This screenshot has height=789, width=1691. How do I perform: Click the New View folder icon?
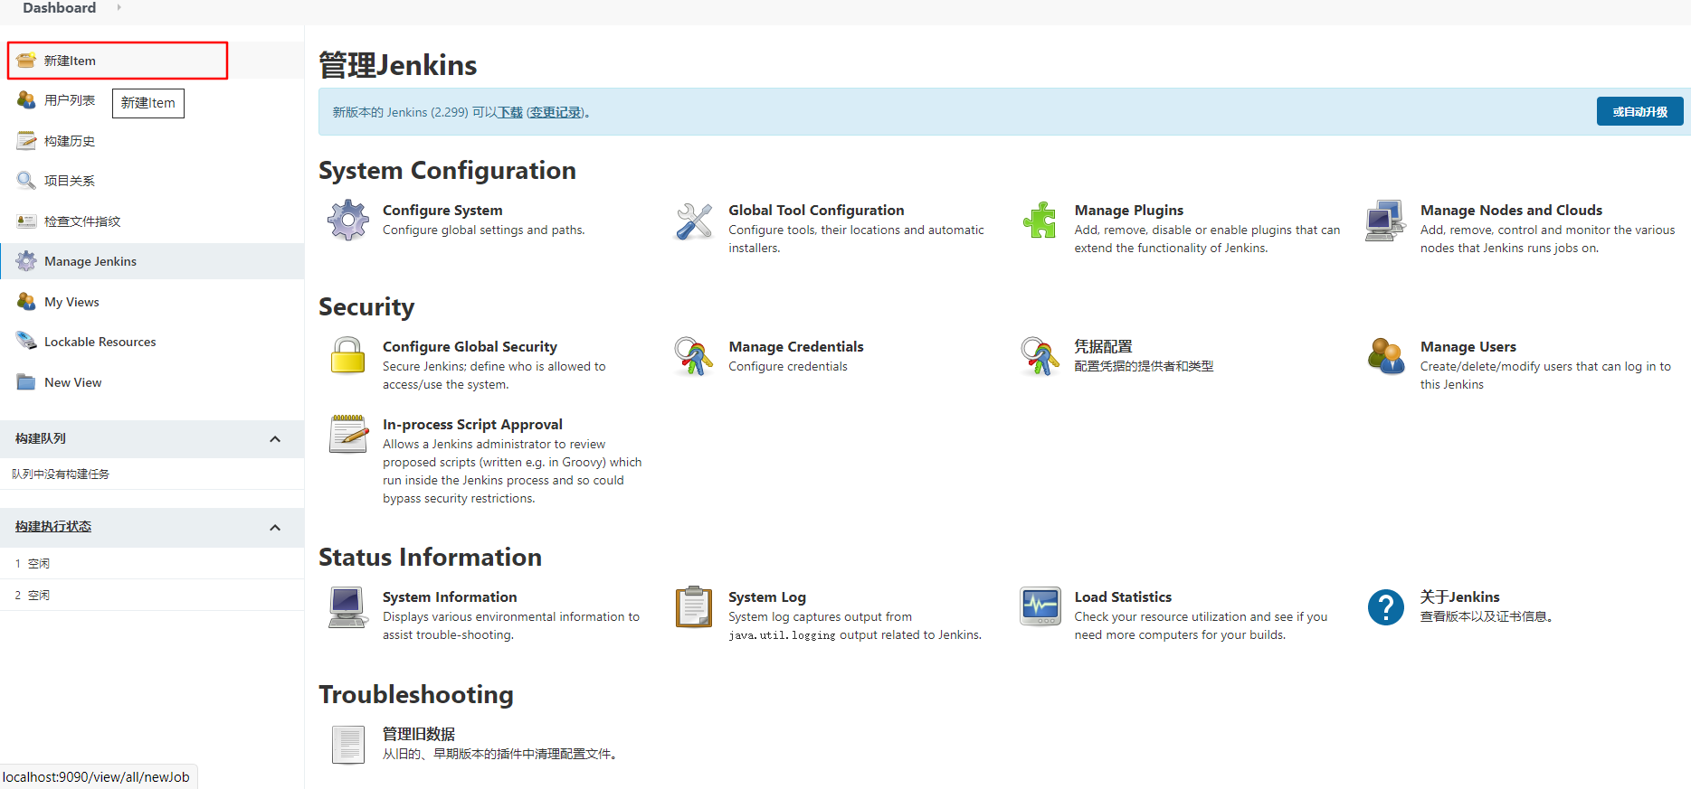[26, 382]
